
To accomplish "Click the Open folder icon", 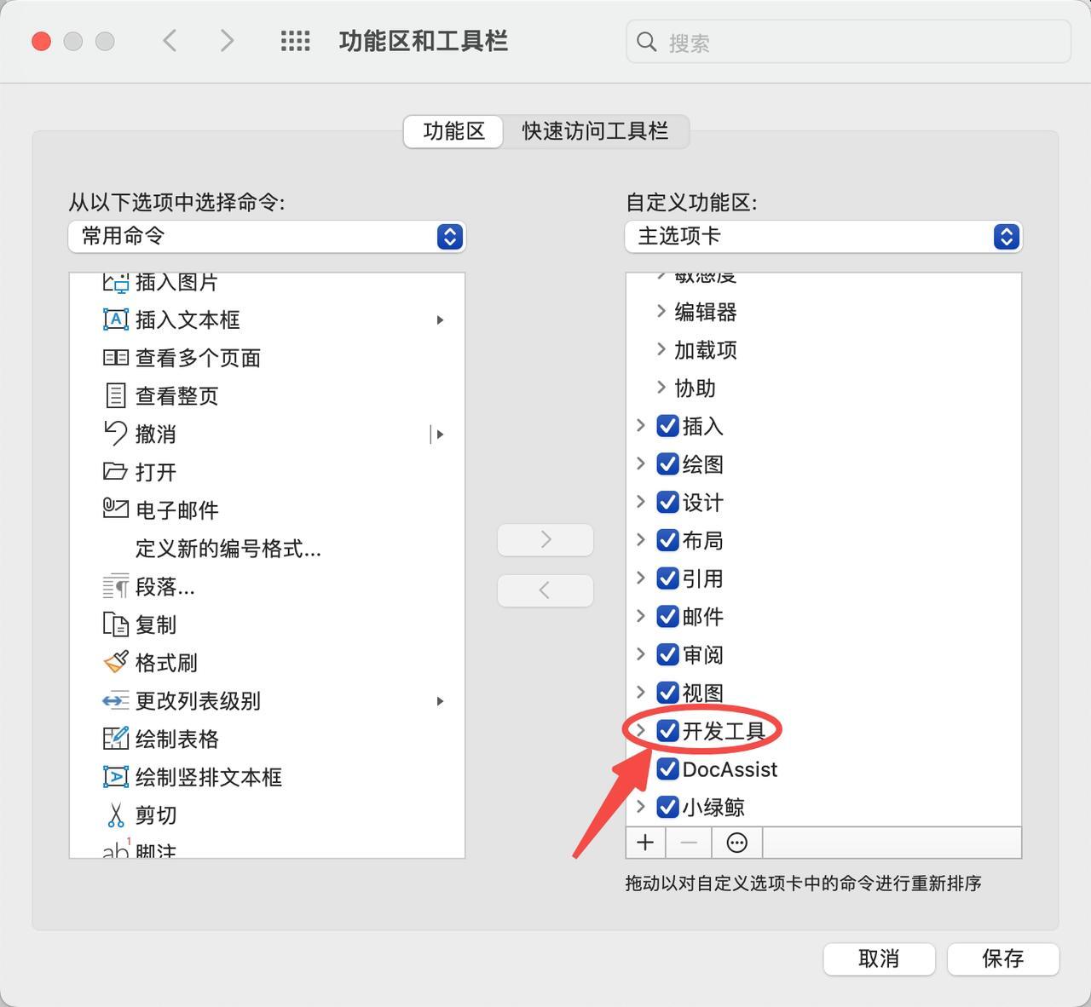I will (115, 471).
